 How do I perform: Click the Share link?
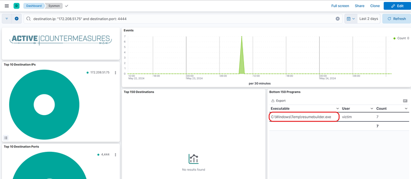click(359, 6)
